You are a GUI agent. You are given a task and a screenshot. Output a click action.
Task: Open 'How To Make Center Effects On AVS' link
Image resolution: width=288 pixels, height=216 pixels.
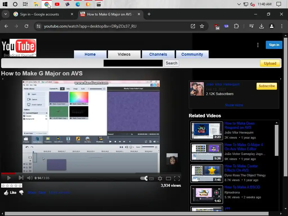(241, 168)
